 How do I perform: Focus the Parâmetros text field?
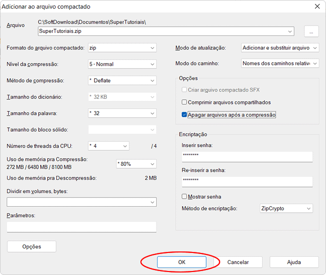(81, 227)
